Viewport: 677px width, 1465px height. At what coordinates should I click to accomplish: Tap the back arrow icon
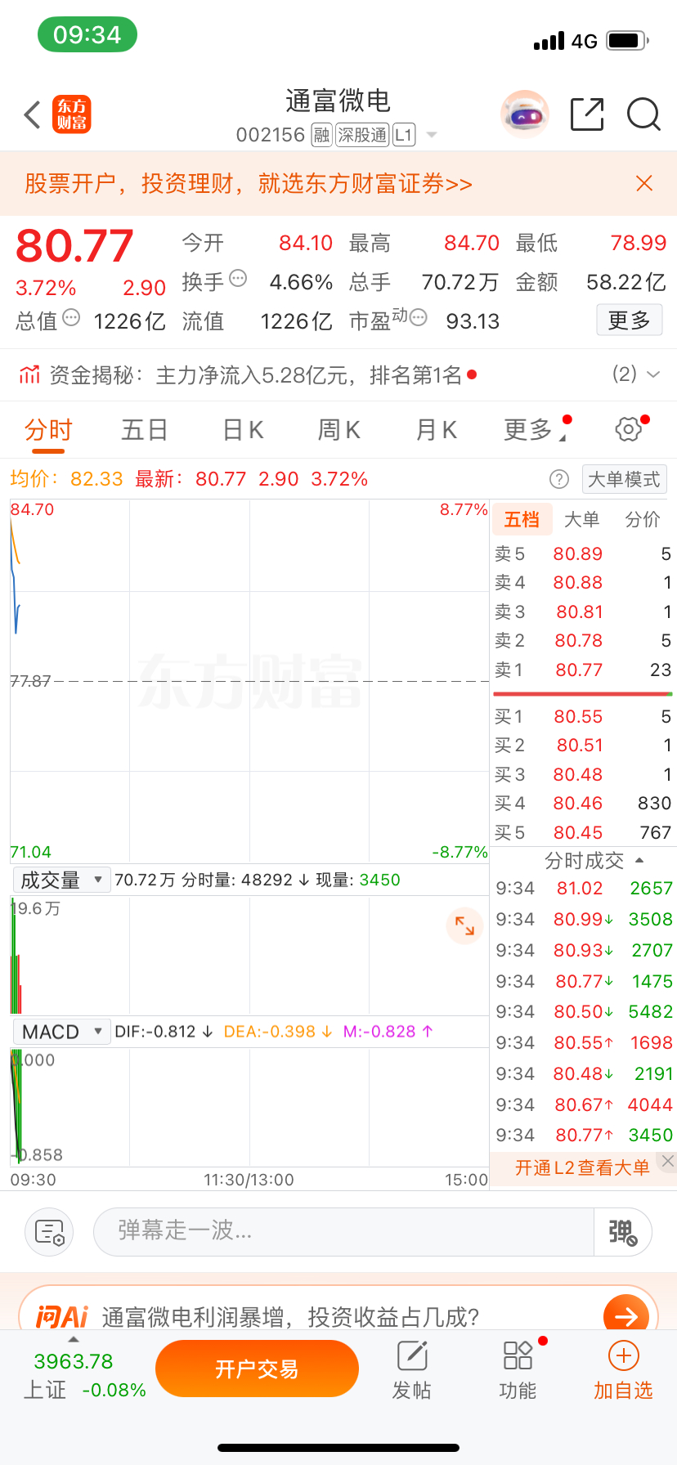[33, 115]
